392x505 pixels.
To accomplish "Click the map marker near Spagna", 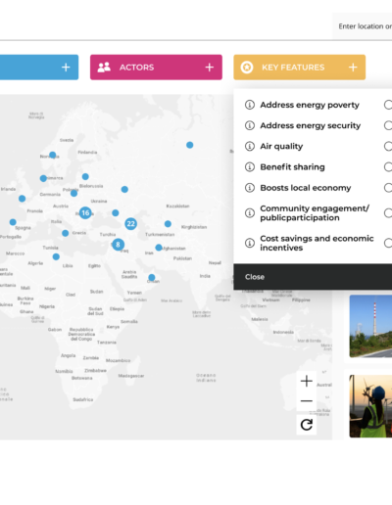I will pyautogui.click(x=13, y=222).
